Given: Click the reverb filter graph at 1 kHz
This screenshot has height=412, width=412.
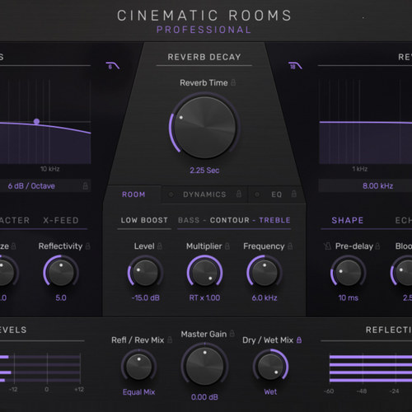Looking at the screenshot, I should coord(360,122).
